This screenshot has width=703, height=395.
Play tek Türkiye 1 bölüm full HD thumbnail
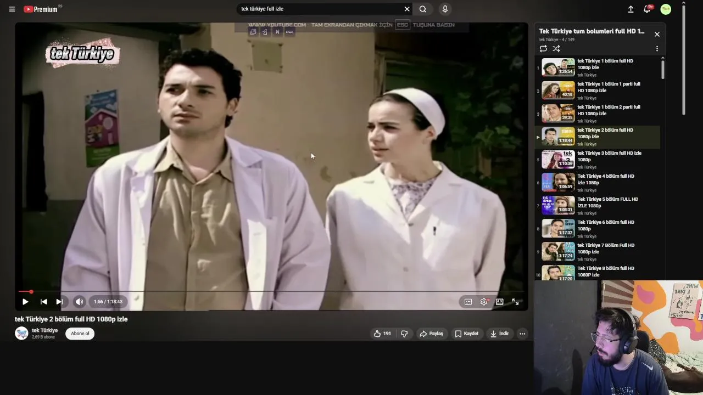click(558, 67)
